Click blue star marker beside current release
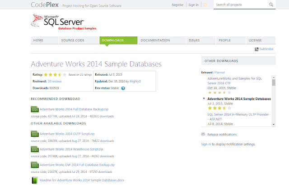The width and height of the screenshot is (289, 185). [x=204, y=99]
